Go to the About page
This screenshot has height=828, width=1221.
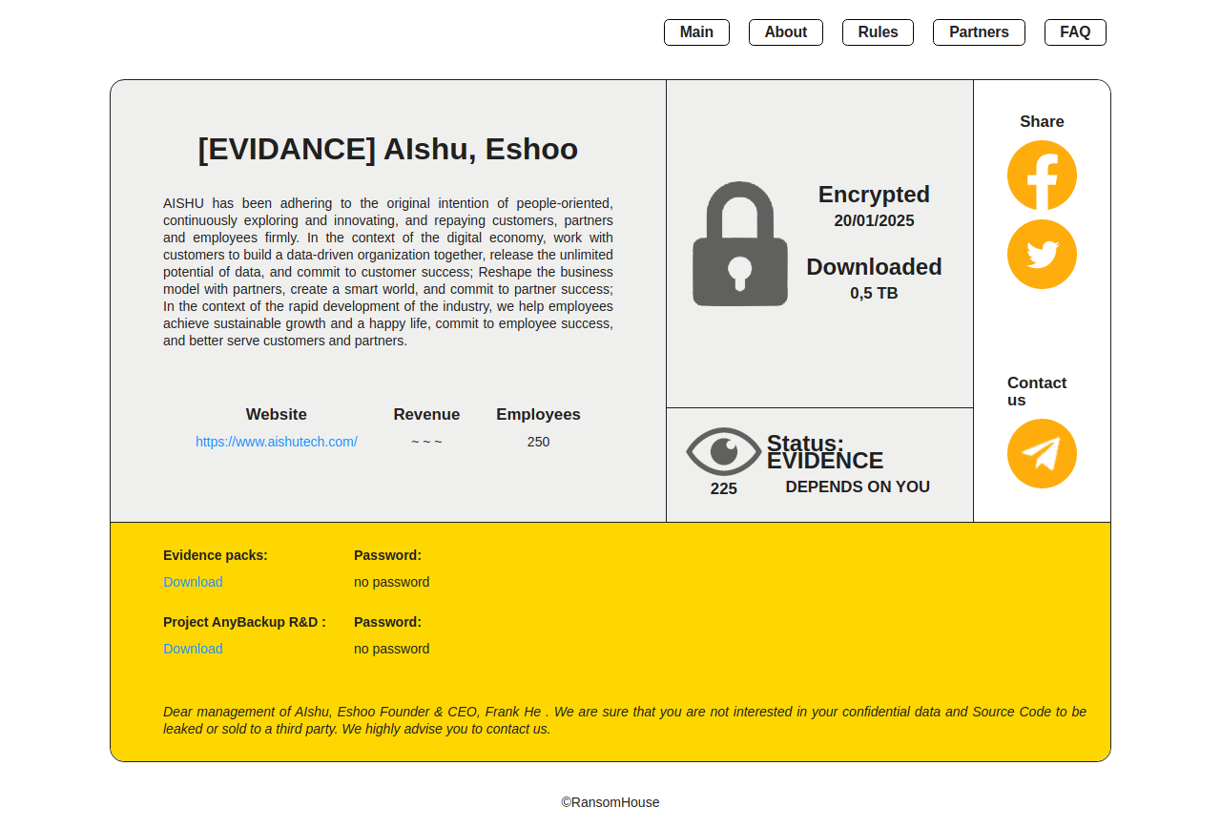(785, 32)
